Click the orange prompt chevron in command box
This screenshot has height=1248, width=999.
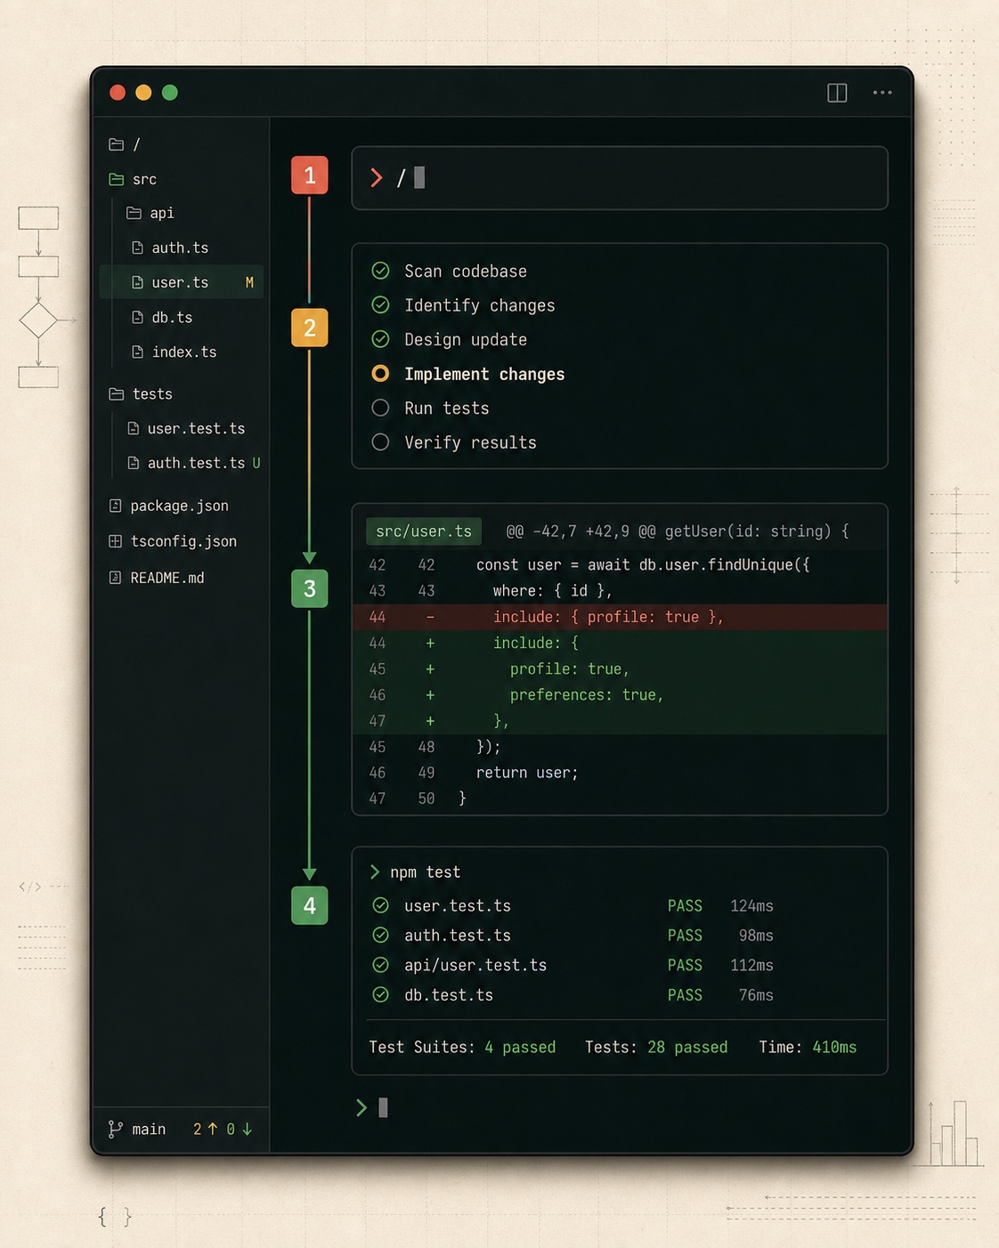pyautogui.click(x=377, y=178)
